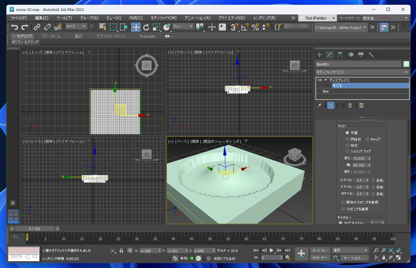Click the Bind to Space Warp icon
416x268 pixels.
[58, 27]
